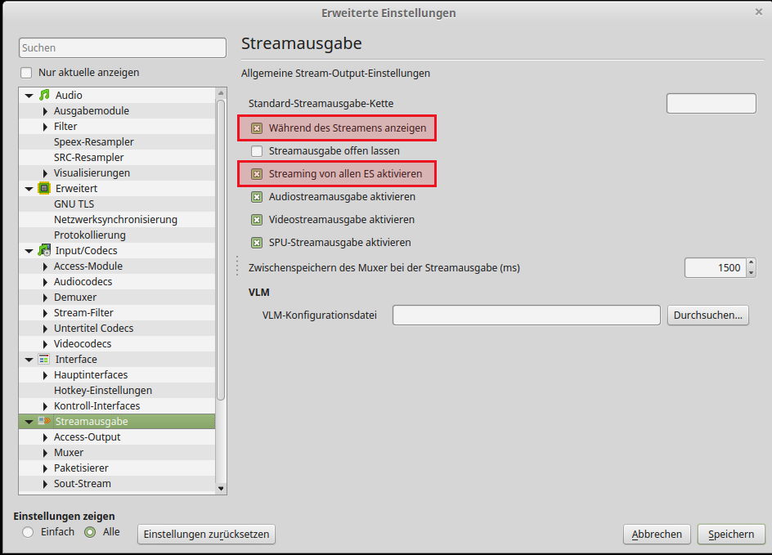The height and width of the screenshot is (555, 772).
Task: Click the Interface category icon
Action: 44,360
